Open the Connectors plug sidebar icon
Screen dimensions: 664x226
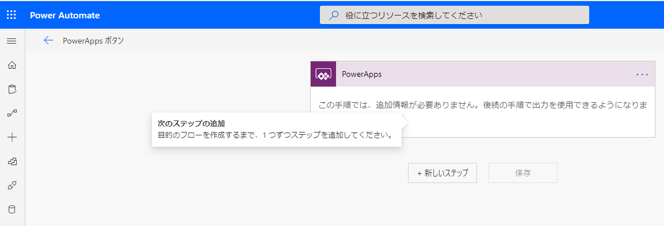click(x=12, y=185)
